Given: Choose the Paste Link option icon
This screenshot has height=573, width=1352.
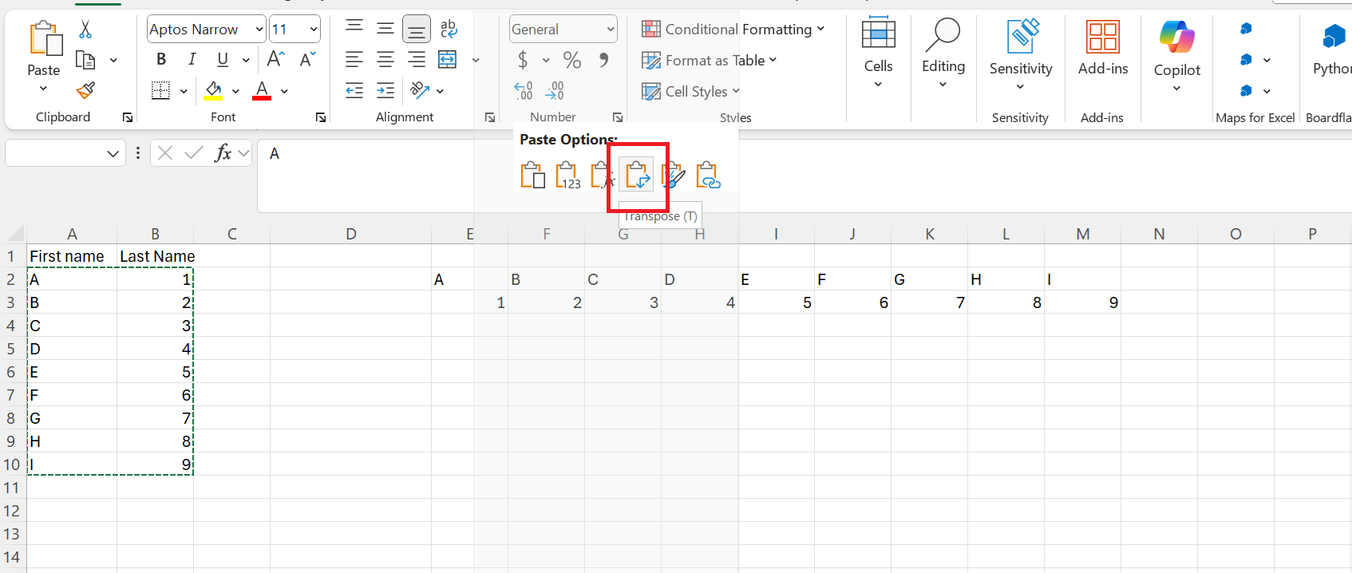Looking at the screenshot, I should [708, 175].
